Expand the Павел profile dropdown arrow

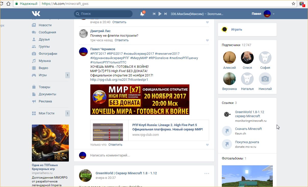(274, 14)
